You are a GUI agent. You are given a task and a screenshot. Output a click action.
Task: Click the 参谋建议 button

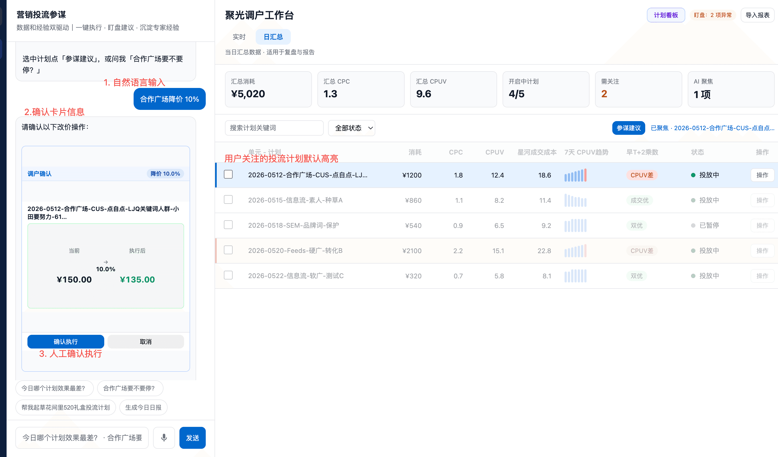[x=628, y=128]
